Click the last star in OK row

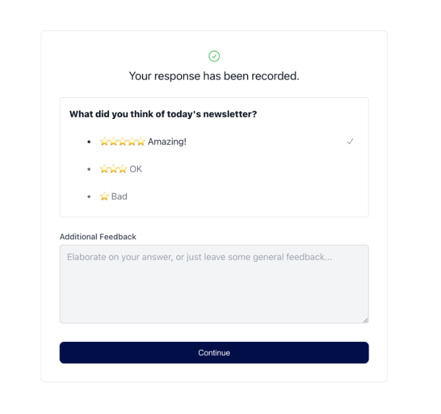[x=123, y=169]
